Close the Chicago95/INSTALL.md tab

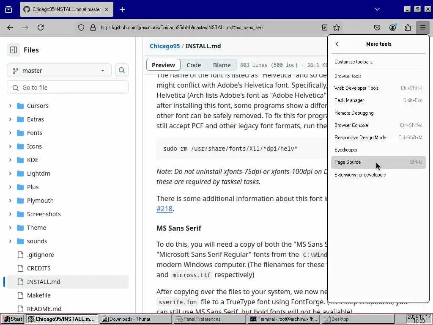[x=107, y=9]
